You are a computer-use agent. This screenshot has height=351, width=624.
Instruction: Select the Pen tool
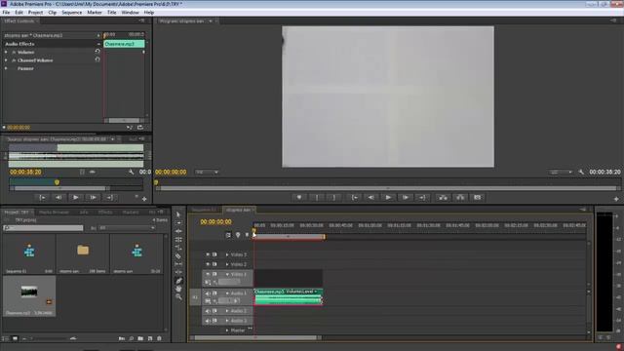pyautogui.click(x=178, y=281)
